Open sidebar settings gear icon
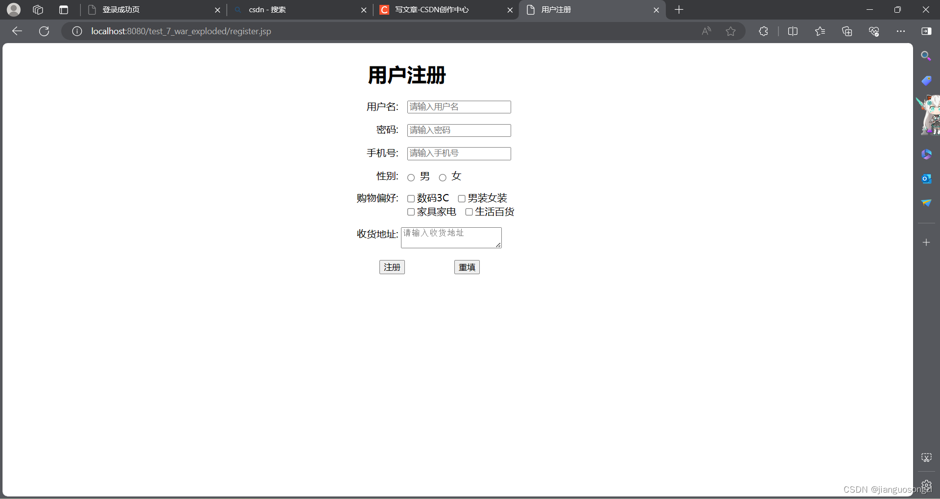 click(x=926, y=485)
